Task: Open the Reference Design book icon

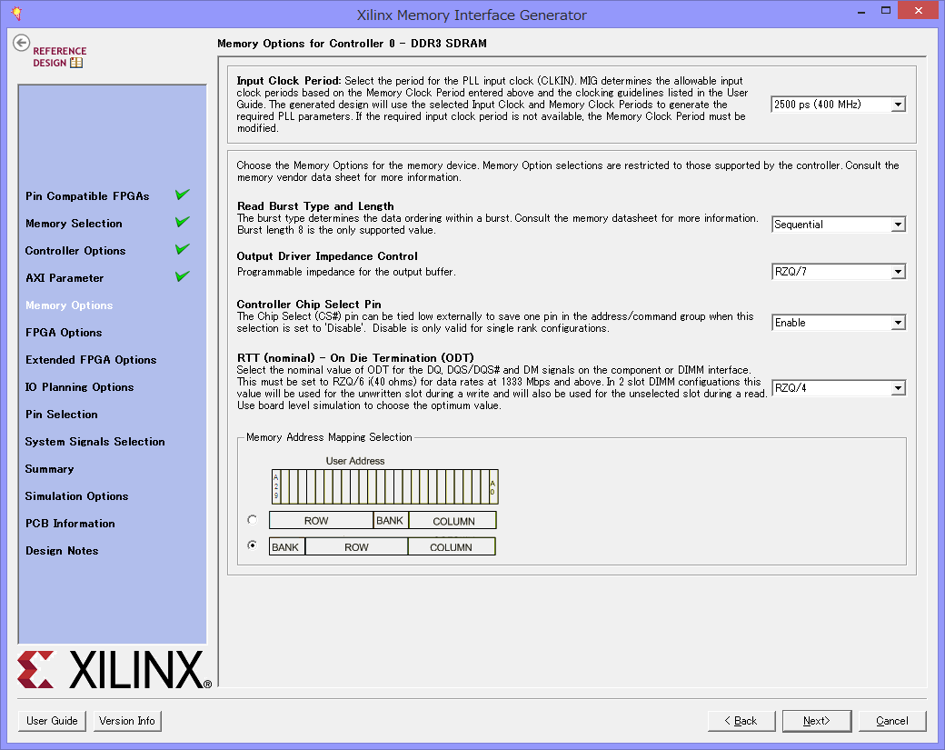Action: pos(76,63)
